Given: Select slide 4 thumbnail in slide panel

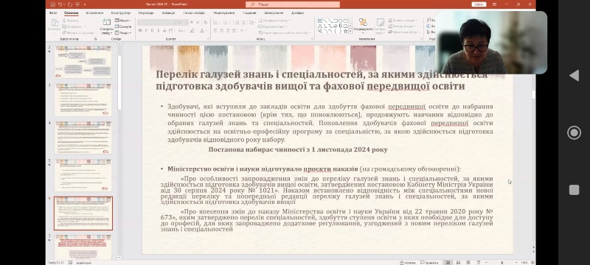Looking at the screenshot, I should pos(83,138).
